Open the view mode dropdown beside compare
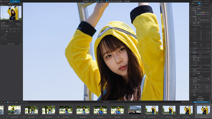 (91, 1)
